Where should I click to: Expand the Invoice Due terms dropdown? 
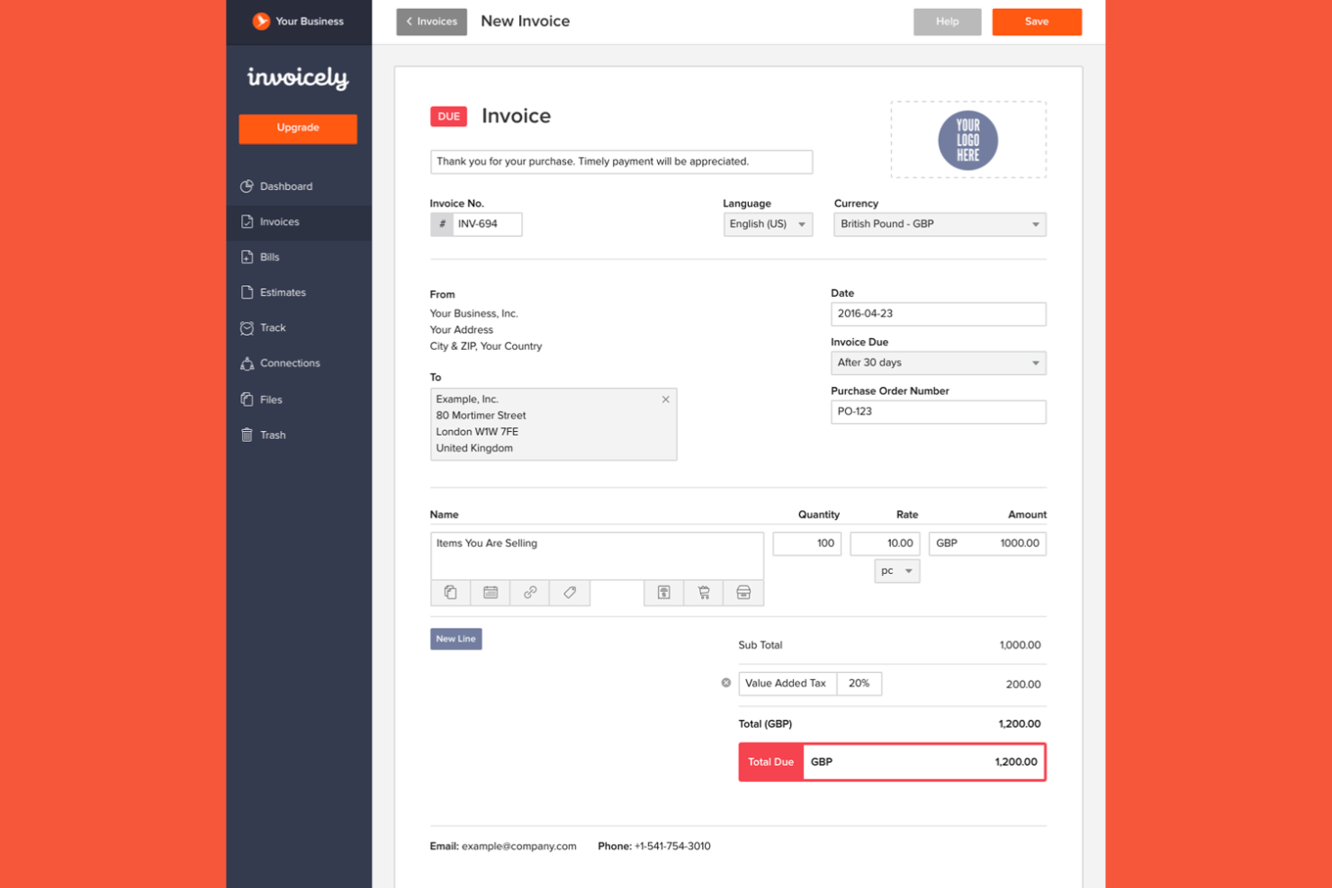tap(938, 363)
